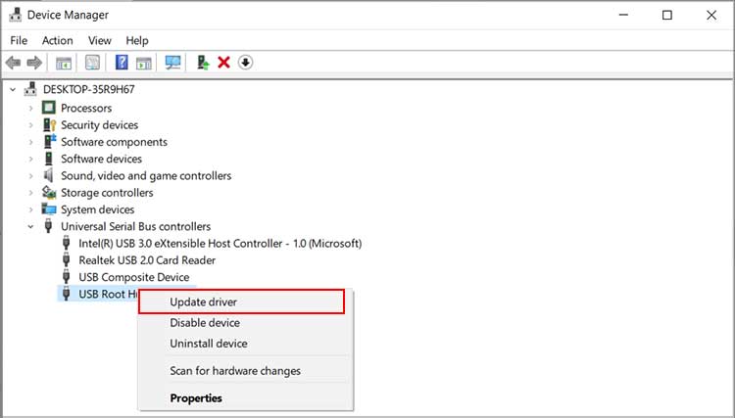Click the blue Help question-mark icon
Screen dimensions: 735x418
coord(122,63)
